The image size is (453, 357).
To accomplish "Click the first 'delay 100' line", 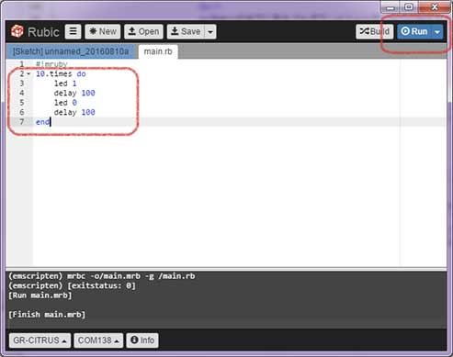I will (x=74, y=93).
